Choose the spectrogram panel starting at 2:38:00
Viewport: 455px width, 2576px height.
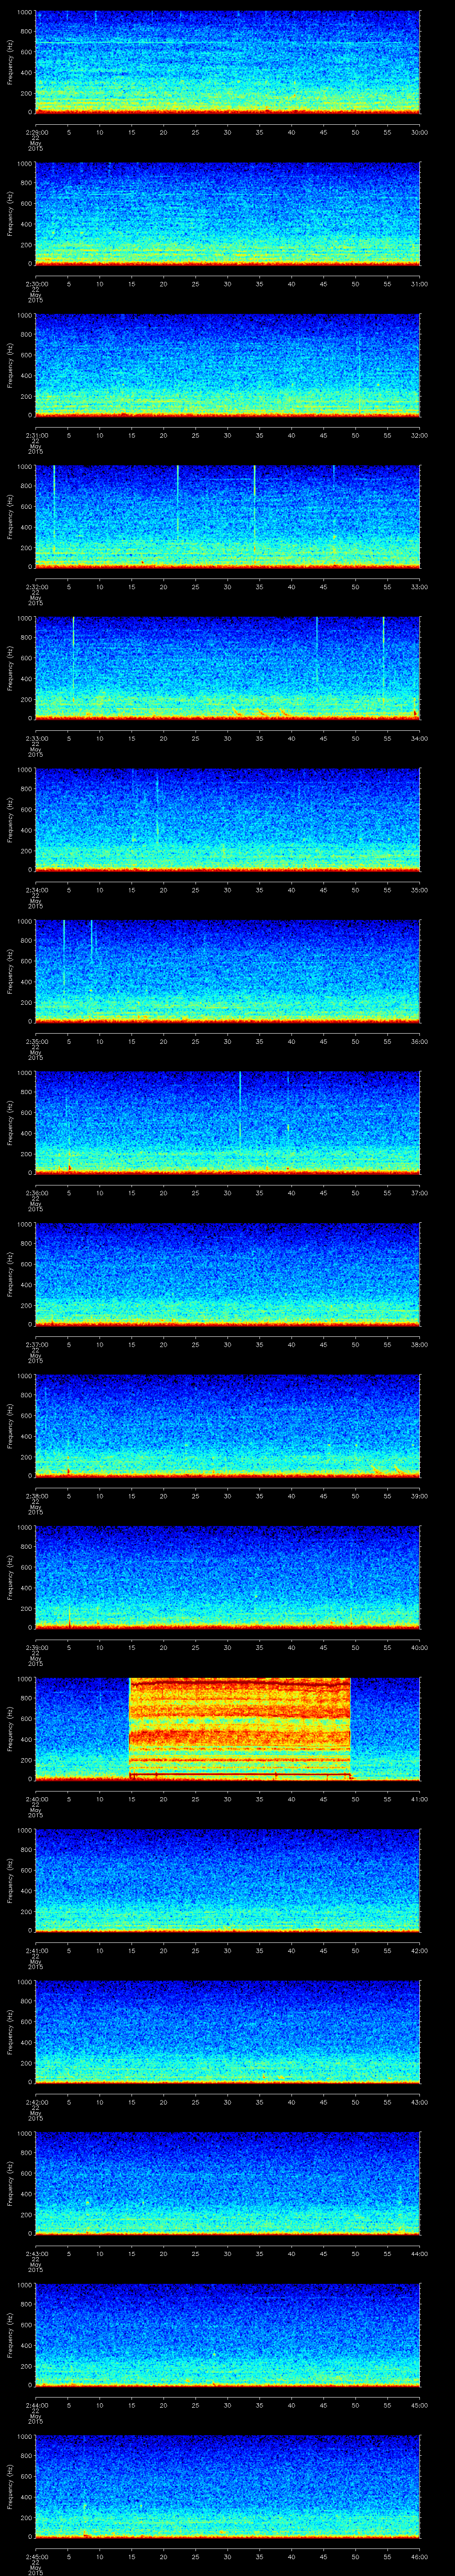pos(227,1425)
